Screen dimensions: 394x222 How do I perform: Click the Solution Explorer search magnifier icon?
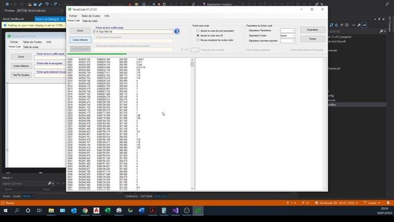pos(382,31)
